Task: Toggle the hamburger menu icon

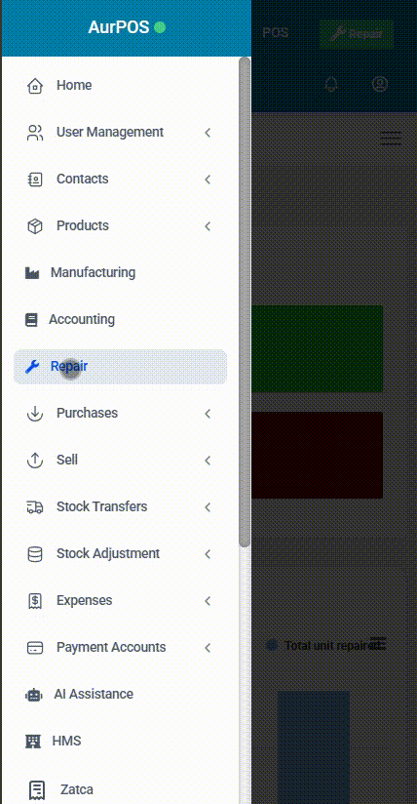Action: point(391,139)
